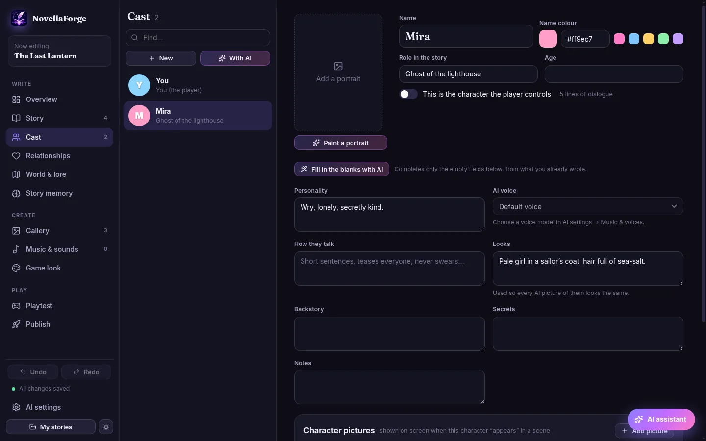Click the #ff9ec7 hex colour field

pyautogui.click(x=585, y=39)
